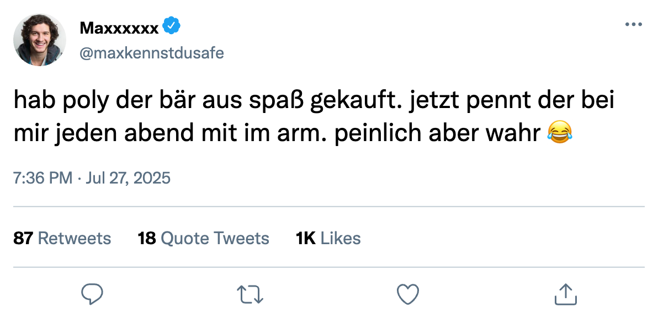The image size is (658, 334).
Task: Open Max's profile picture
Action: pyautogui.click(x=39, y=40)
